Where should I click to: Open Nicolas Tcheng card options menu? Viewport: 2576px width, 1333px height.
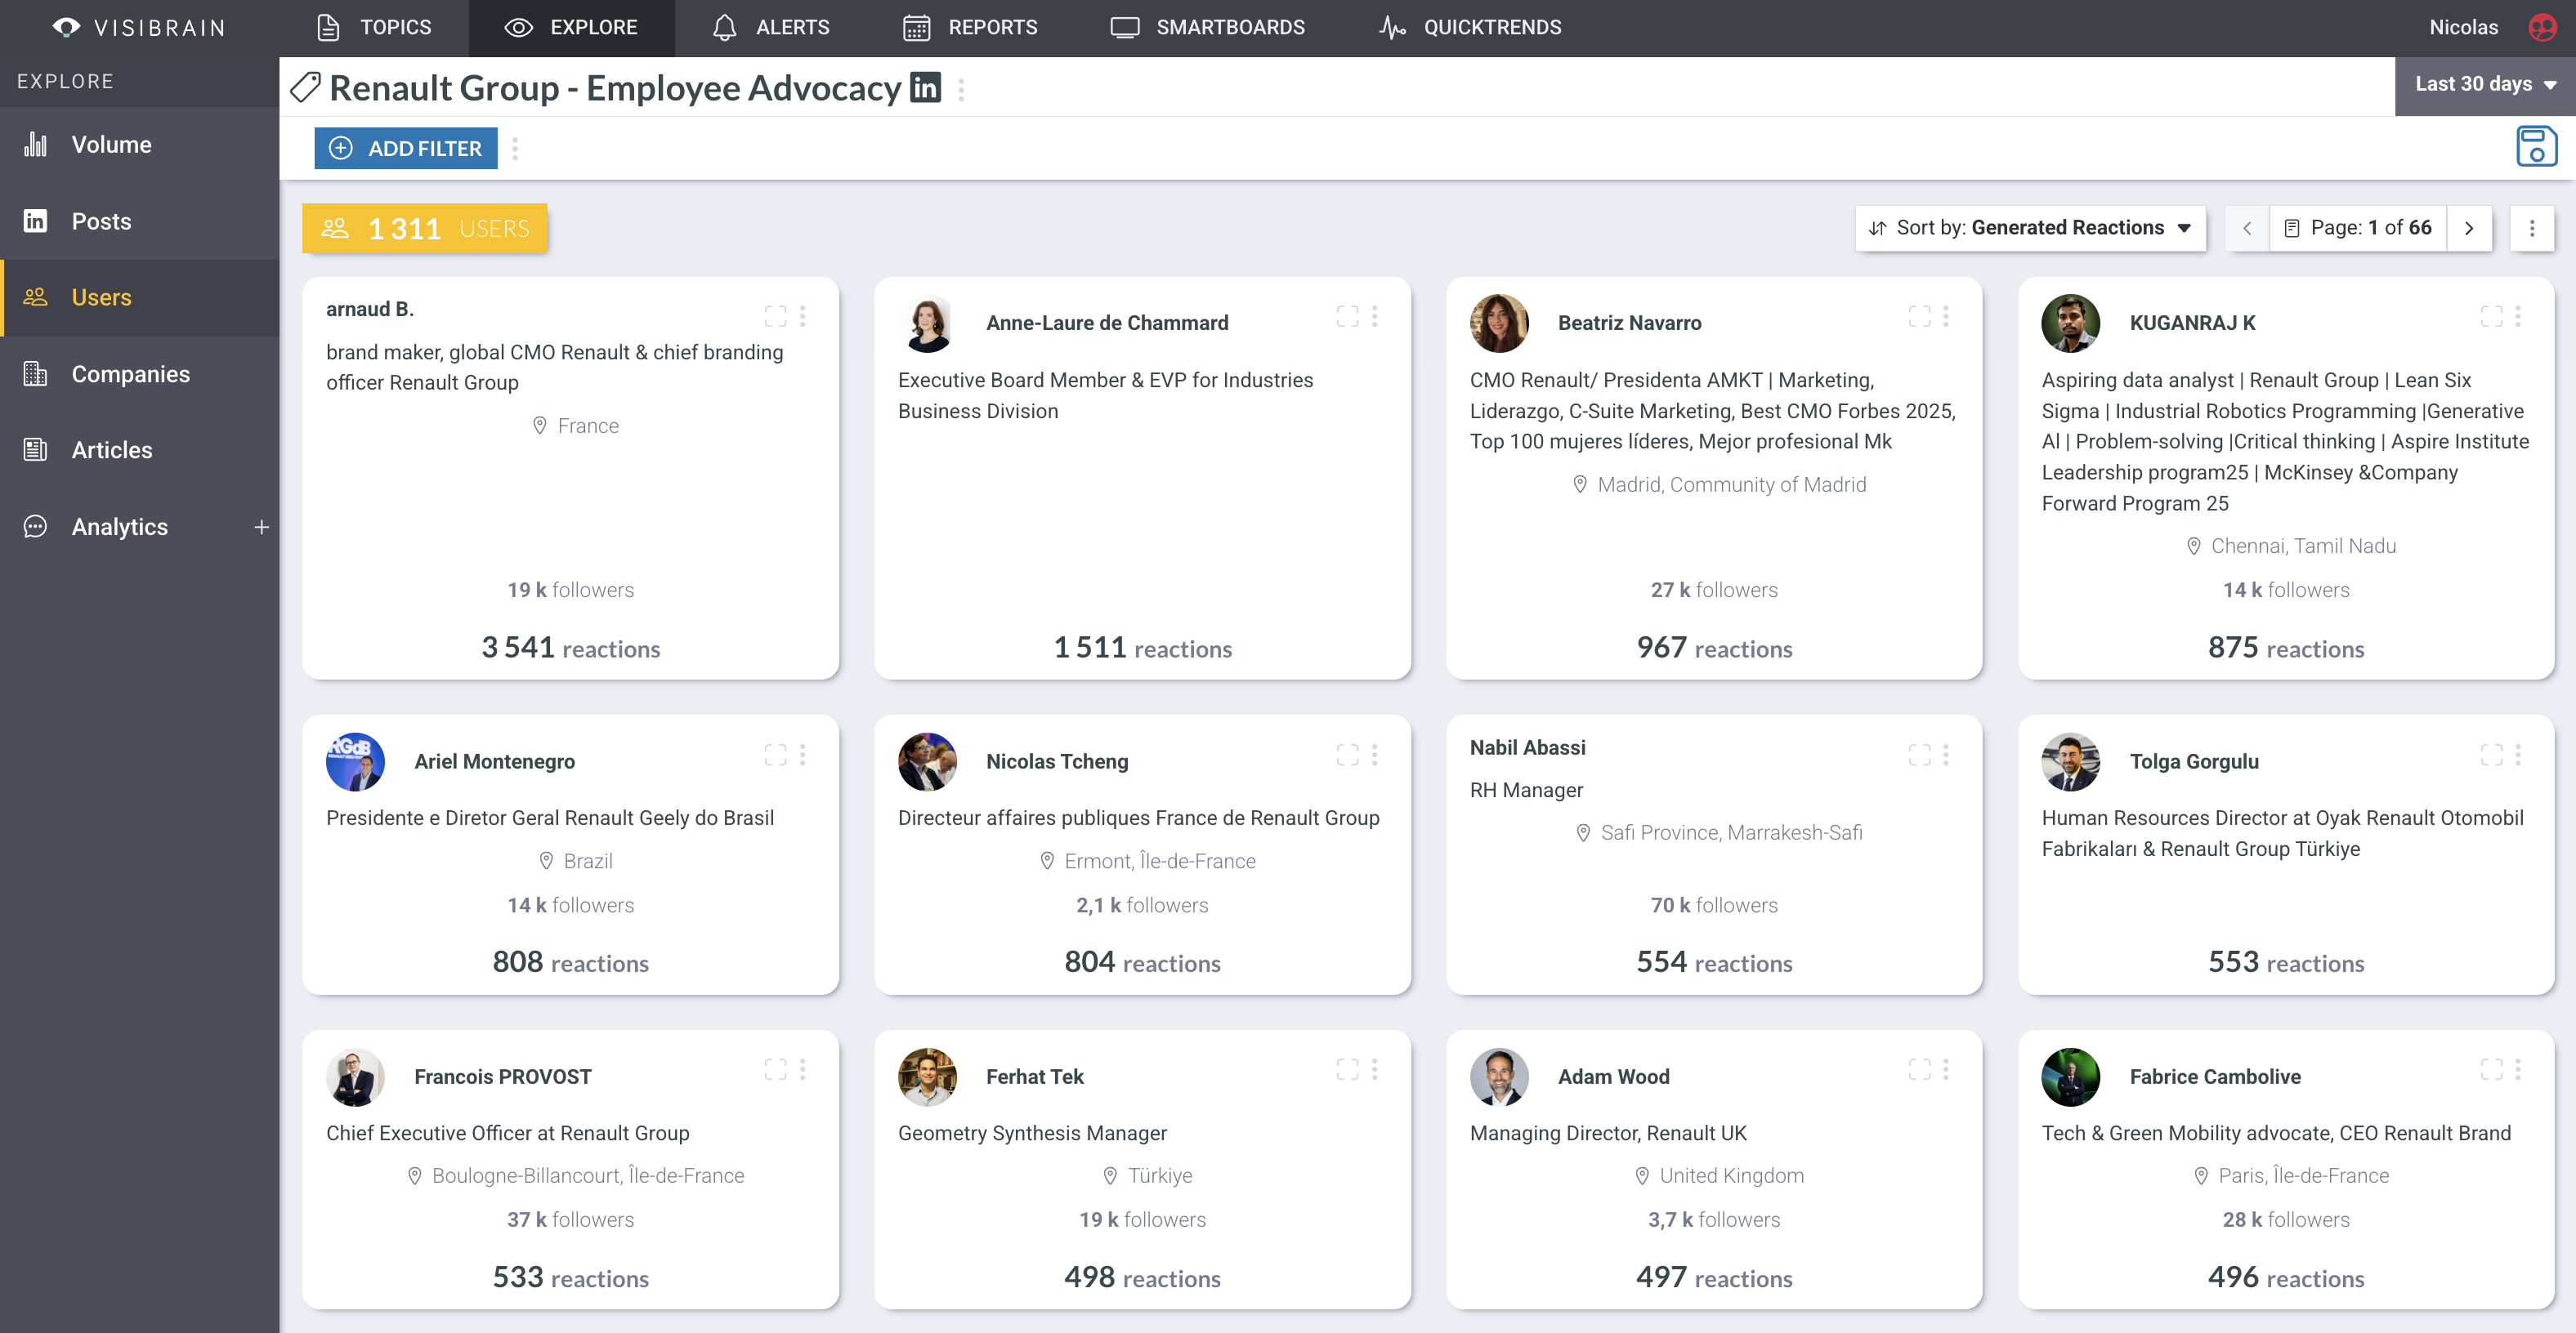(1375, 755)
